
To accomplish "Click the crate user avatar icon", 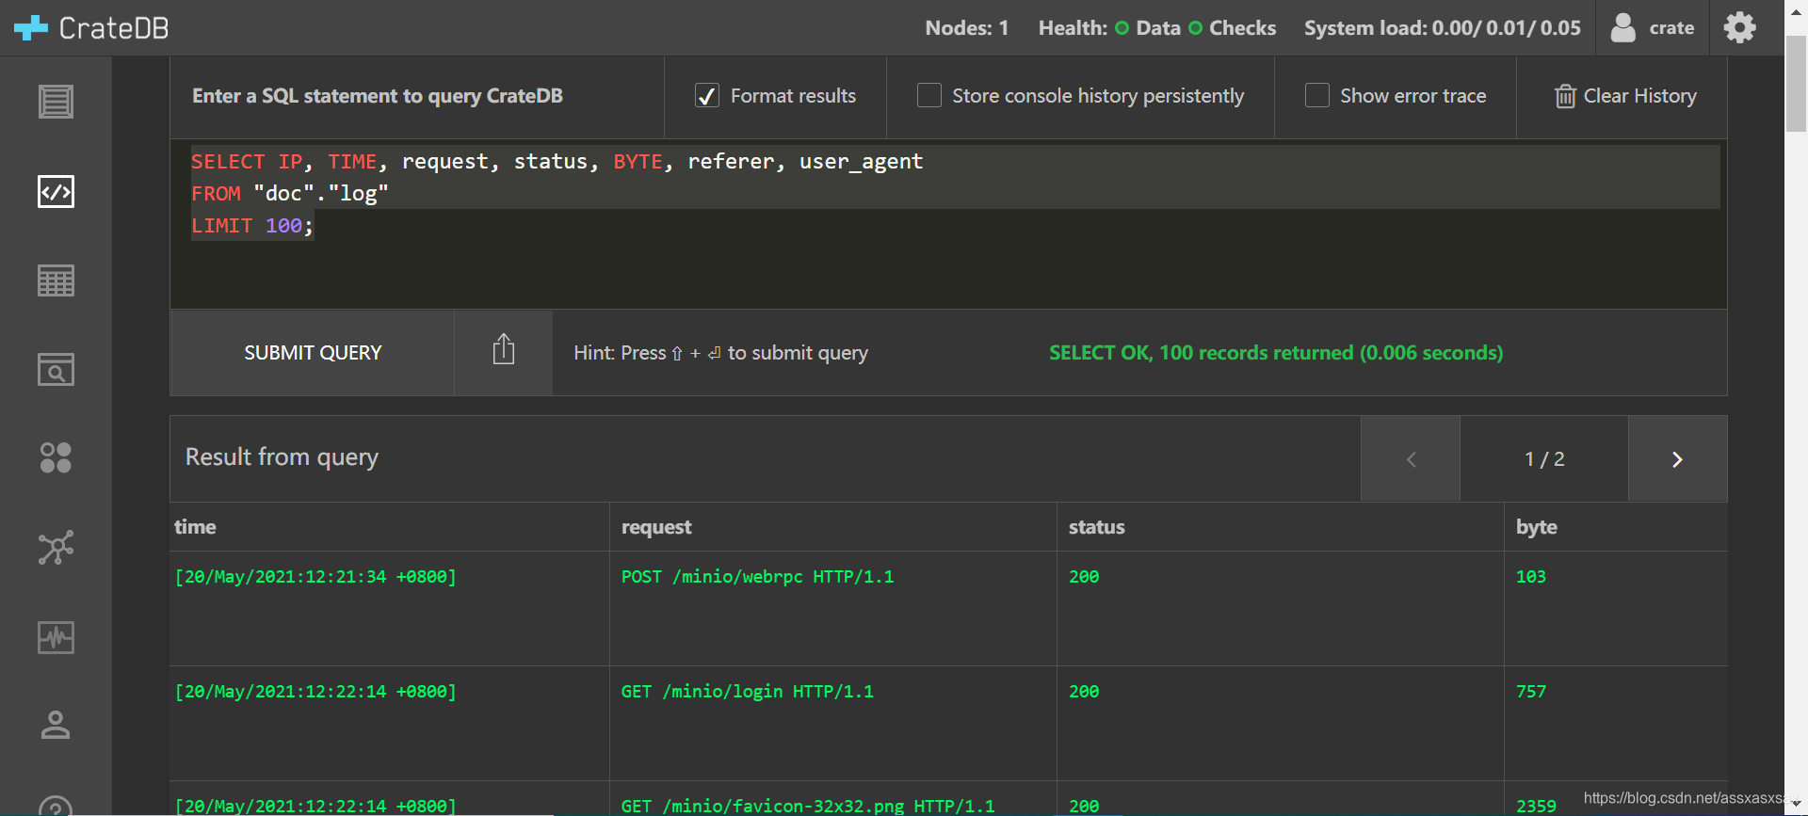I will [x=1622, y=27].
